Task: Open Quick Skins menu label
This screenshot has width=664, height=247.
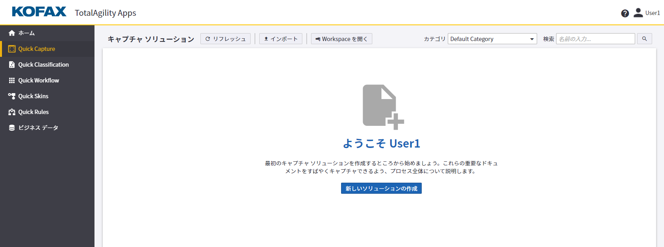Action: pyautogui.click(x=33, y=96)
